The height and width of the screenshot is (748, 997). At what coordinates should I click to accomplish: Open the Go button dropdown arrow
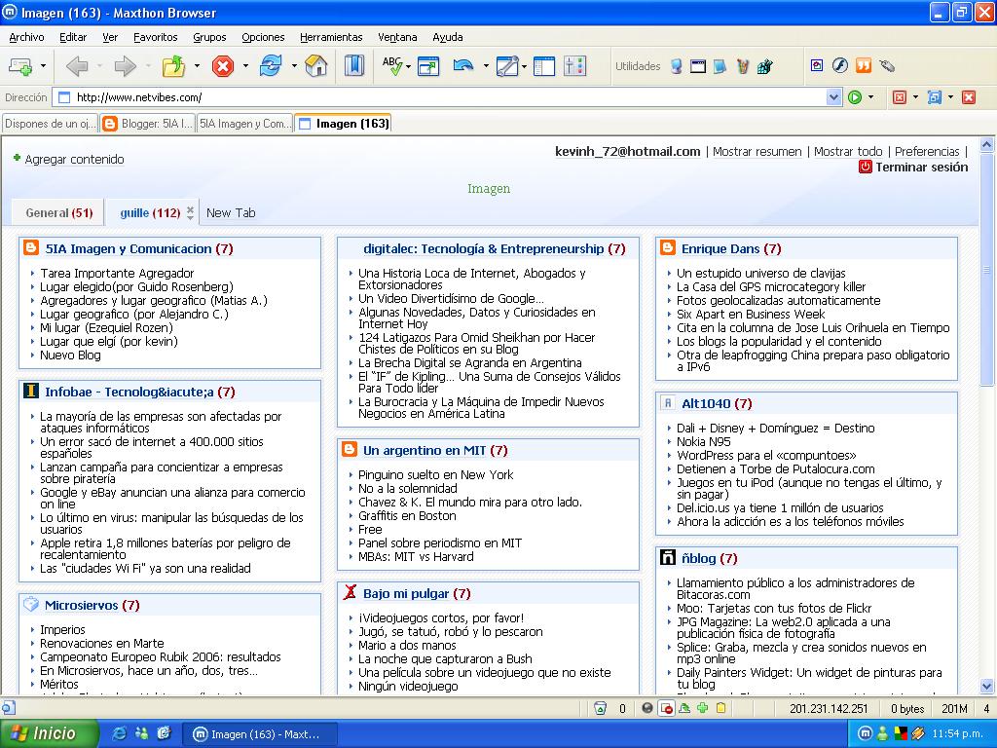(x=870, y=97)
